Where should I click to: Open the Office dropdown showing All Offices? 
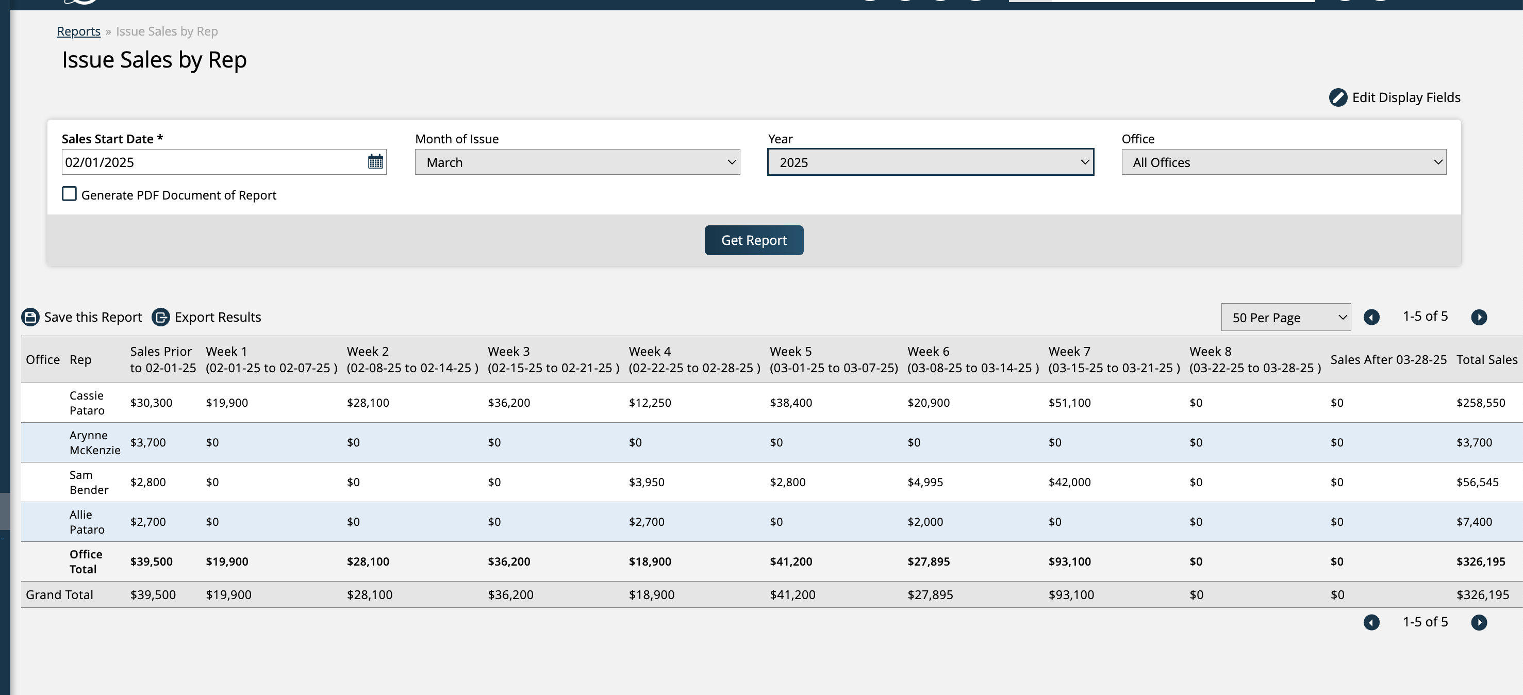[x=1284, y=162]
